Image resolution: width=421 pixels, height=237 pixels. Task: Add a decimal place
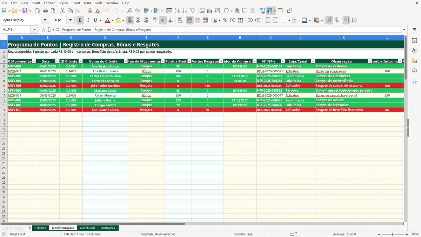tap(250, 20)
